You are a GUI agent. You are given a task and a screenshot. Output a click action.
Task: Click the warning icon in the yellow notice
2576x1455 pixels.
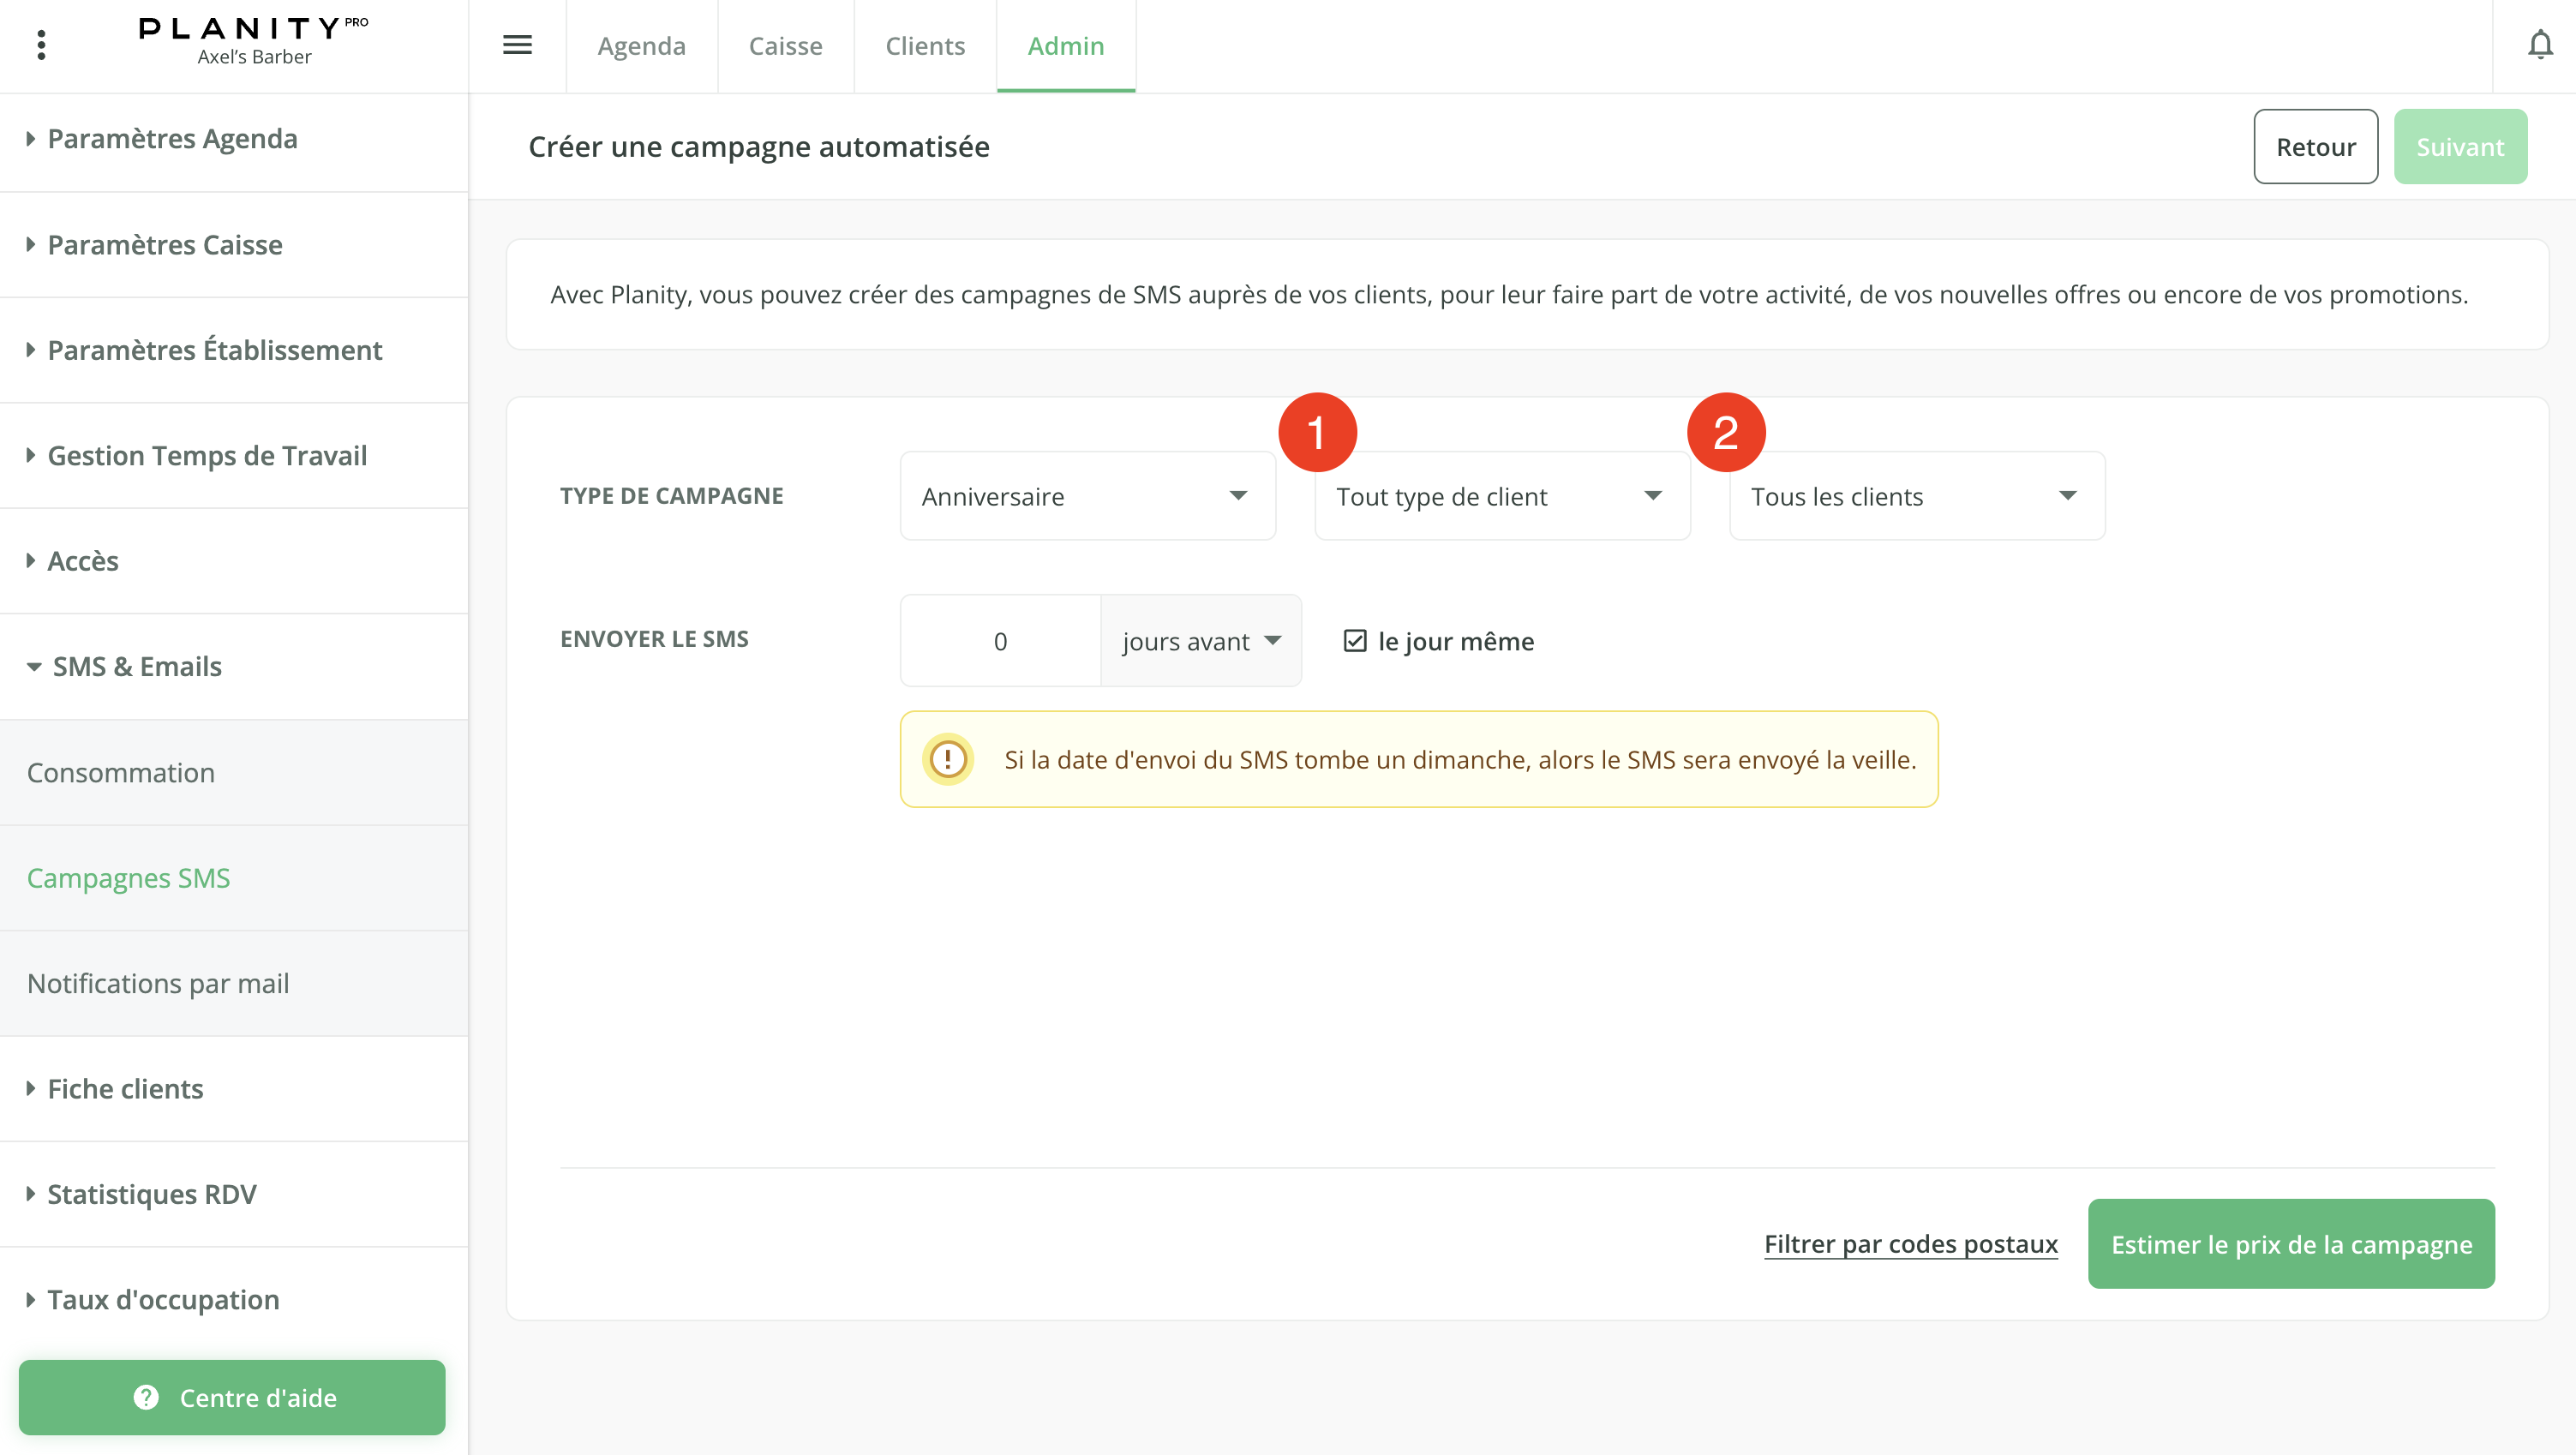point(947,759)
